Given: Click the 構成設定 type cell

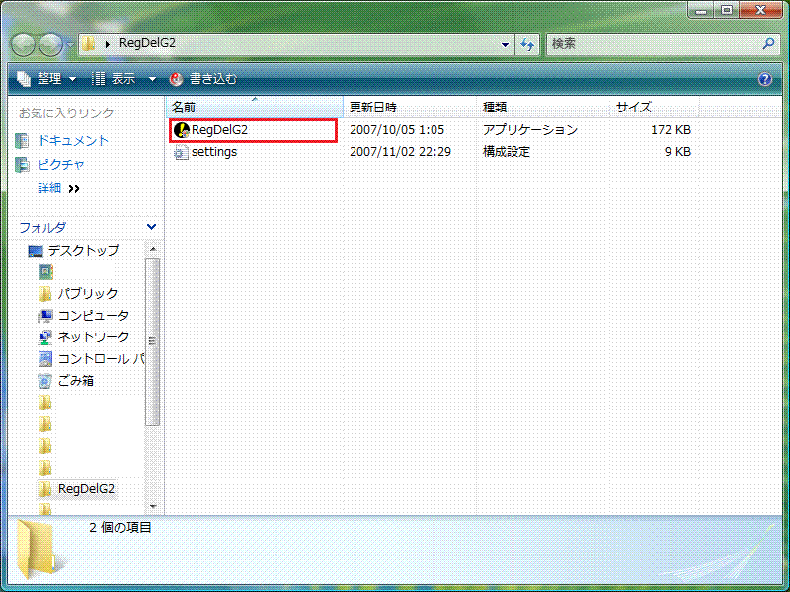Looking at the screenshot, I should point(507,152).
